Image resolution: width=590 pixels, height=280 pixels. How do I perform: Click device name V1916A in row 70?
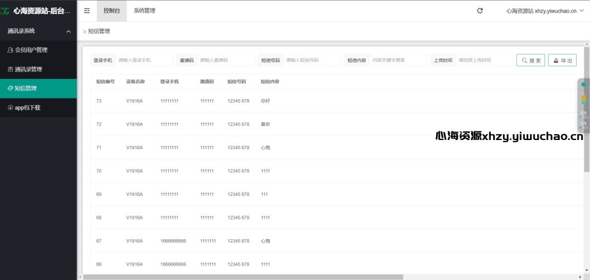click(135, 171)
